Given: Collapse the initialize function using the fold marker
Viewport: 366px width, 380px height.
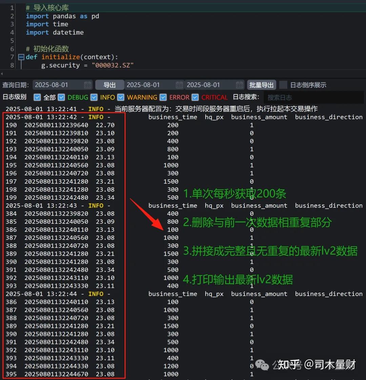Looking at the screenshot, I should (x=21, y=57).
